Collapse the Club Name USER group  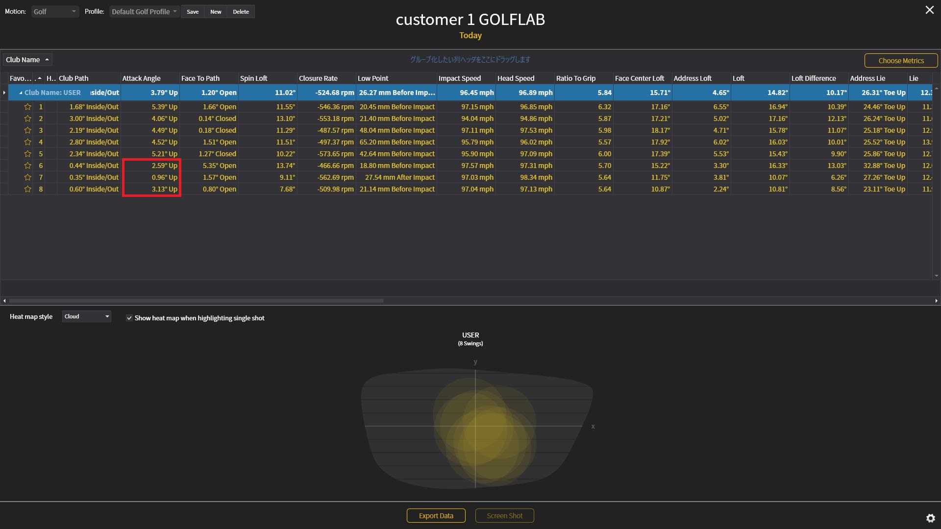(x=21, y=93)
